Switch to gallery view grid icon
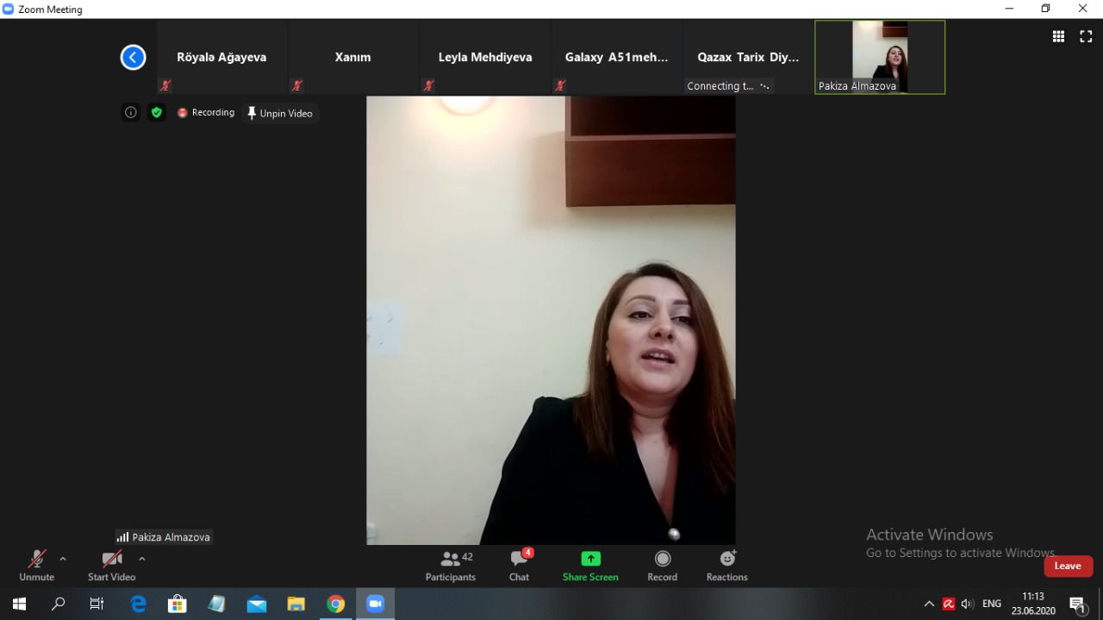This screenshot has height=620, width=1103. pyautogui.click(x=1058, y=36)
